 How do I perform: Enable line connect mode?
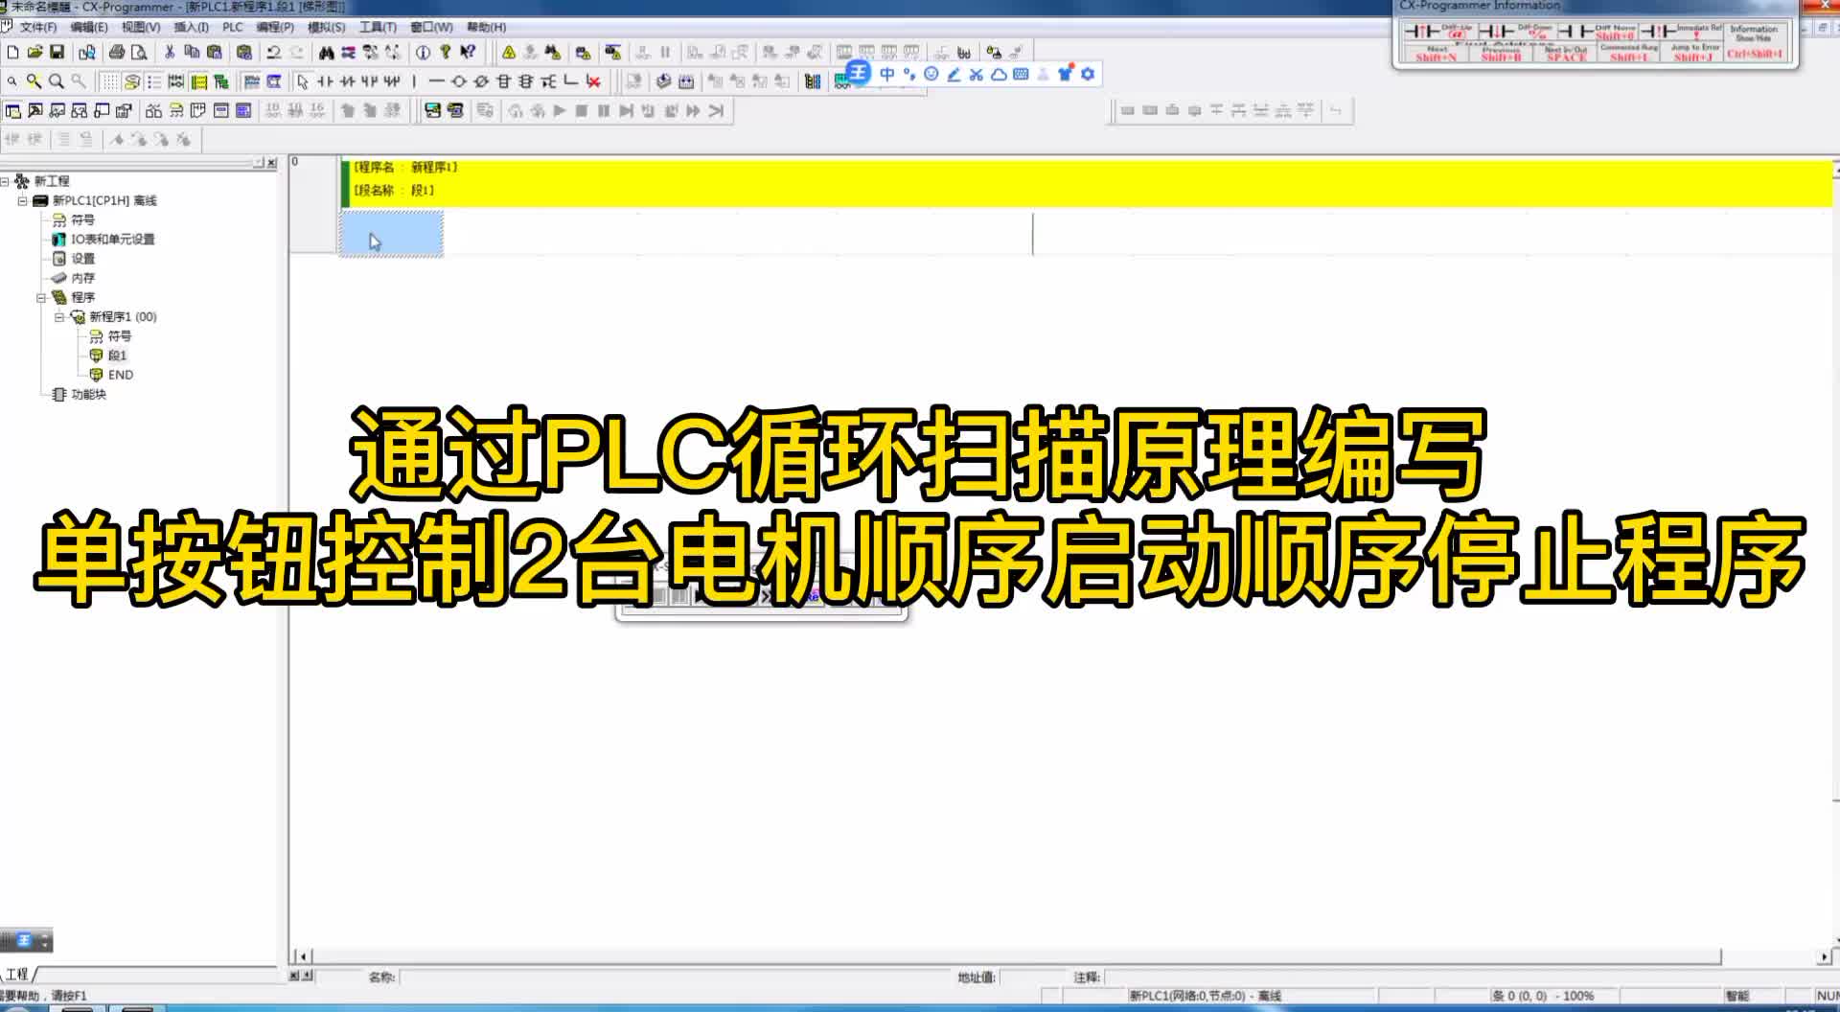[571, 81]
